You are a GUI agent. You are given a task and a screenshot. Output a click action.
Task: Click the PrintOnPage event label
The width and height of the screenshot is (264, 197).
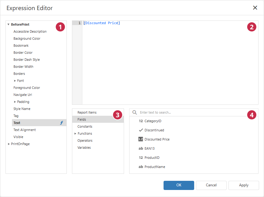pos(20,144)
